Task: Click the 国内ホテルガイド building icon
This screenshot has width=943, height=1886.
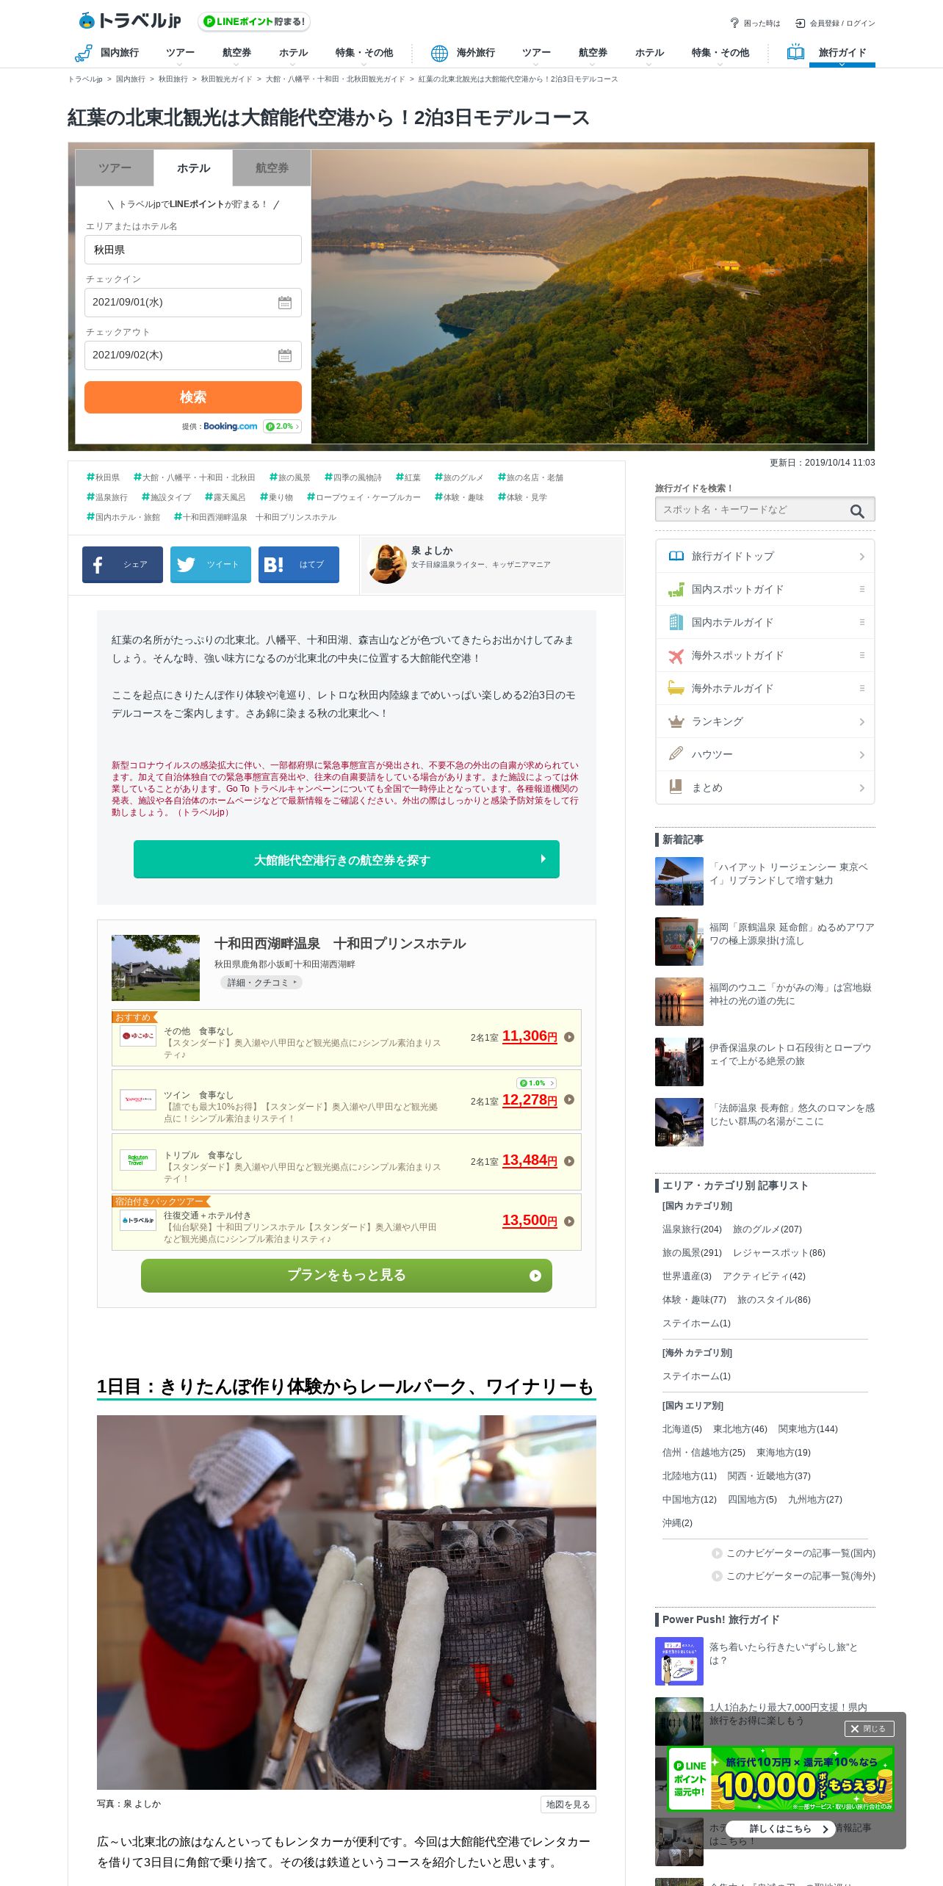Action: (676, 622)
